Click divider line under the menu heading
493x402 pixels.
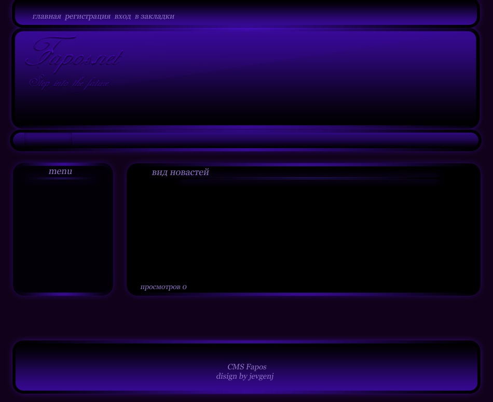(61, 179)
